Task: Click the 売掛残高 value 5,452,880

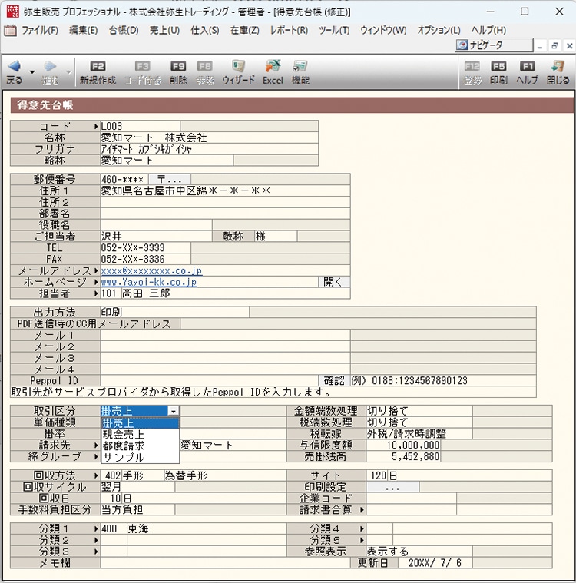Action: click(403, 456)
